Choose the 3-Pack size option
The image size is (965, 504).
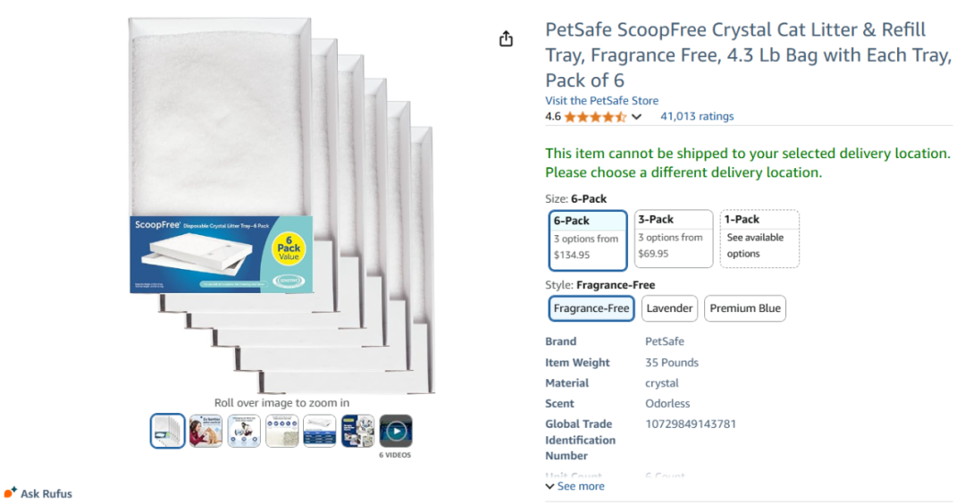673,239
